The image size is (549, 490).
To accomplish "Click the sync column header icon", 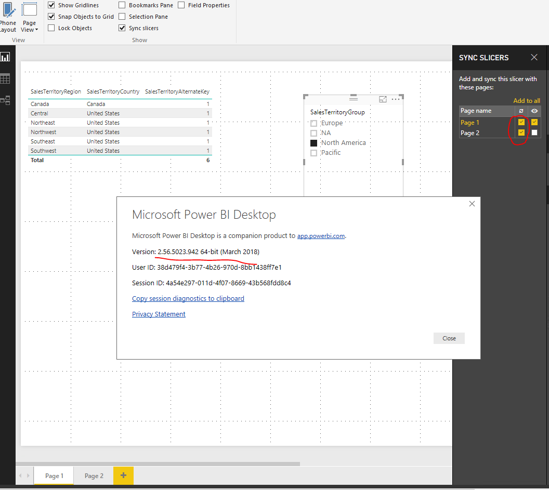I will coord(521,111).
